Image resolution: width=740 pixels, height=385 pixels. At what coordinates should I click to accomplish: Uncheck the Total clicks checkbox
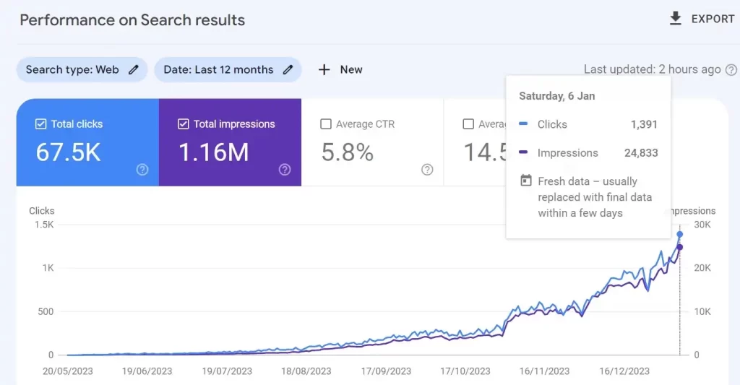coord(41,124)
